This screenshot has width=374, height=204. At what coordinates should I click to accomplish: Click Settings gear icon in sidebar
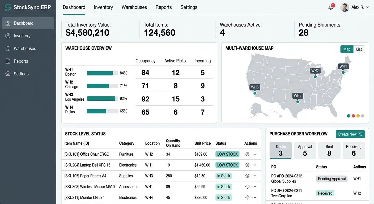pyautogui.click(x=8, y=74)
